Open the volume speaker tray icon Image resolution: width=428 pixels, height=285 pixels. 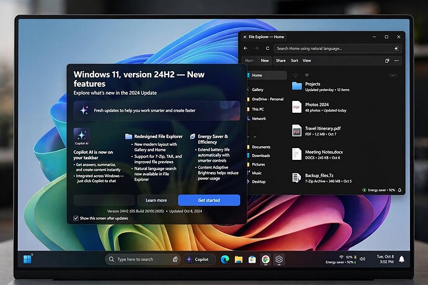click(362, 259)
